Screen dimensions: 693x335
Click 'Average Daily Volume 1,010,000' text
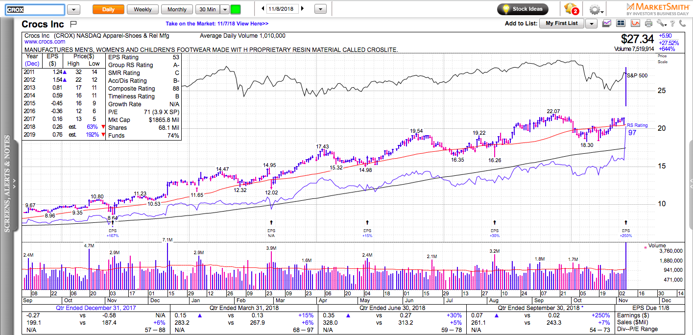tap(243, 36)
